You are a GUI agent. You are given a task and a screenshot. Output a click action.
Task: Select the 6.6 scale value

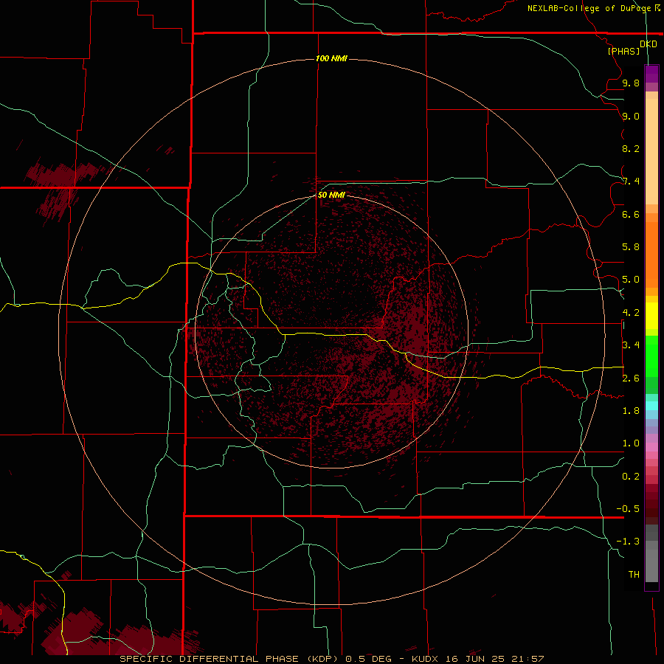coord(631,214)
